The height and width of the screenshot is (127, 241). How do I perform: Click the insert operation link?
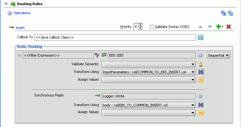coord(20,28)
